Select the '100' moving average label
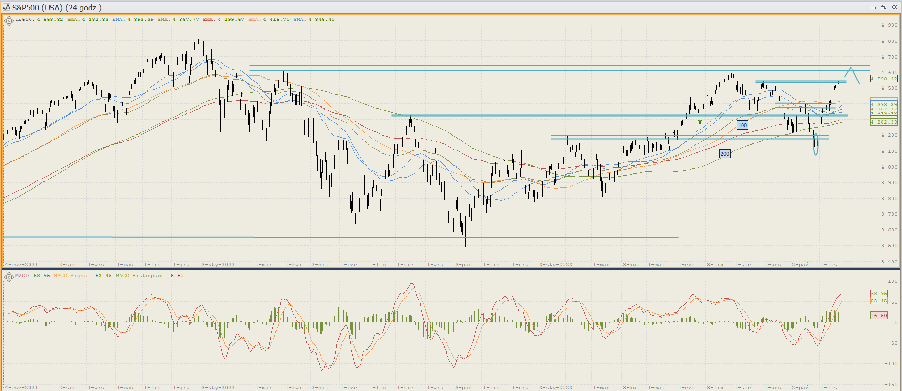 742,125
